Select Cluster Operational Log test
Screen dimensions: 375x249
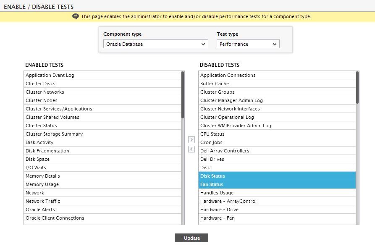coord(277,117)
